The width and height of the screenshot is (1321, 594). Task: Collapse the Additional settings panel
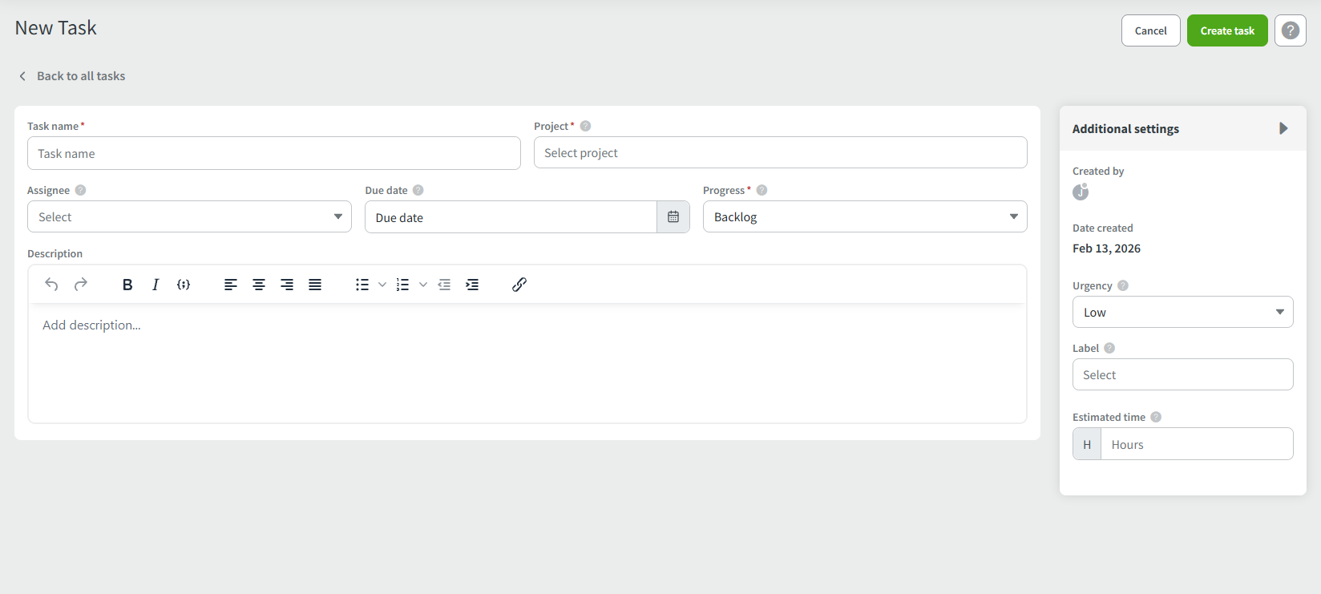[x=1283, y=128]
